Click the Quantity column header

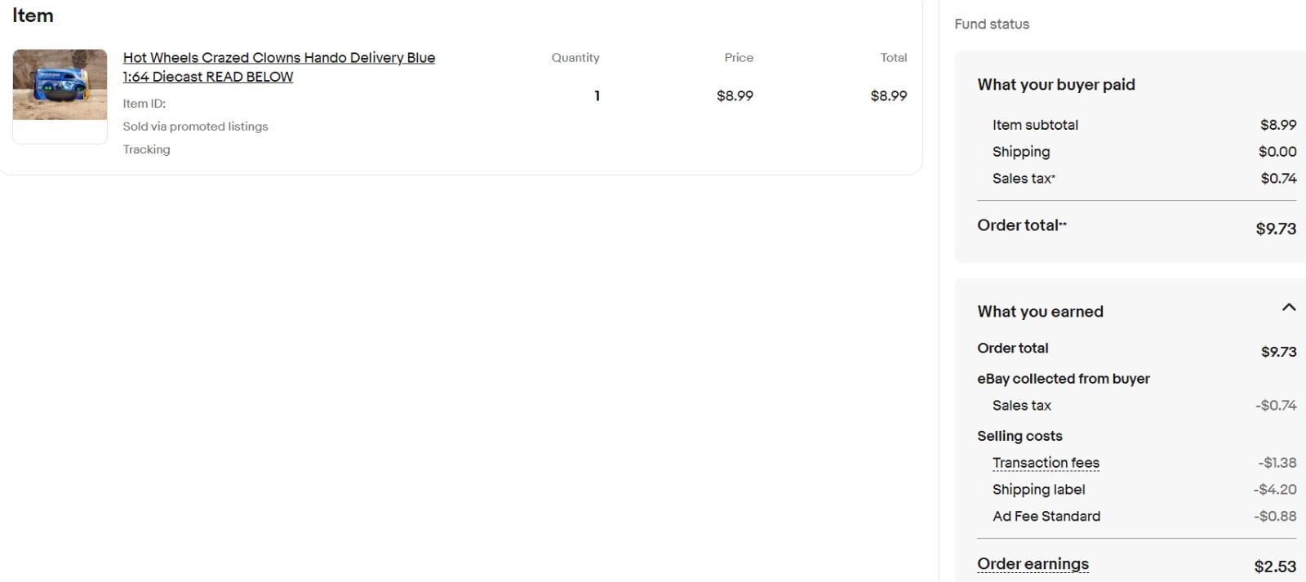pyautogui.click(x=575, y=58)
